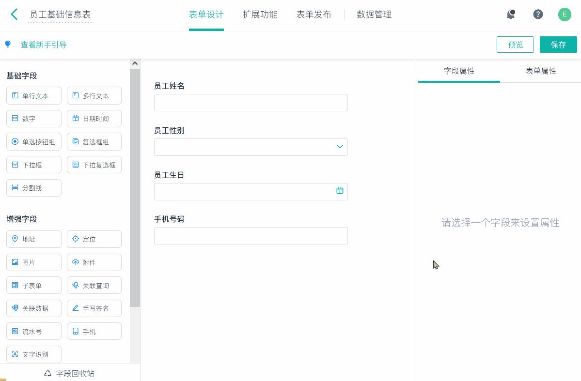Add a 手机 field
Viewport: 581px width, 381px height.
point(94,332)
